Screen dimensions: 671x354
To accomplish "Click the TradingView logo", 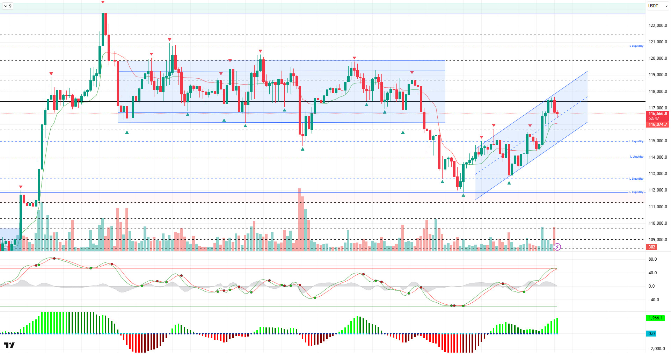I will pyautogui.click(x=9, y=345).
